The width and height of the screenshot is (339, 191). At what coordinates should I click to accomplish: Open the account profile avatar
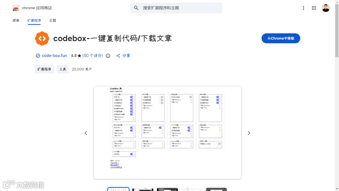[x=326, y=8]
